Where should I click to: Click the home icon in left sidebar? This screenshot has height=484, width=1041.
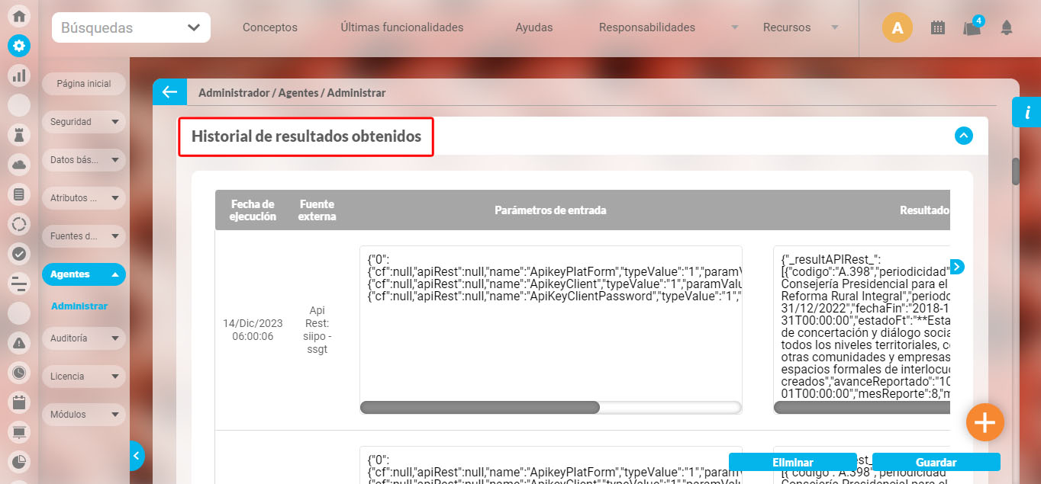point(19,16)
